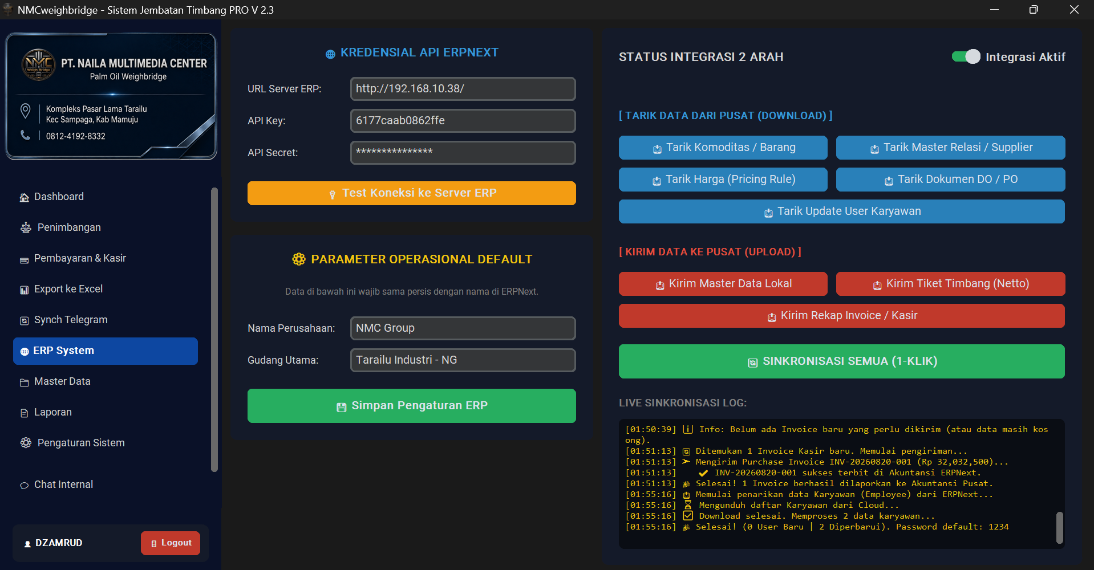The image size is (1094, 570).
Task: Click Test Koneksi ke Server ERP button
Action: point(412,193)
